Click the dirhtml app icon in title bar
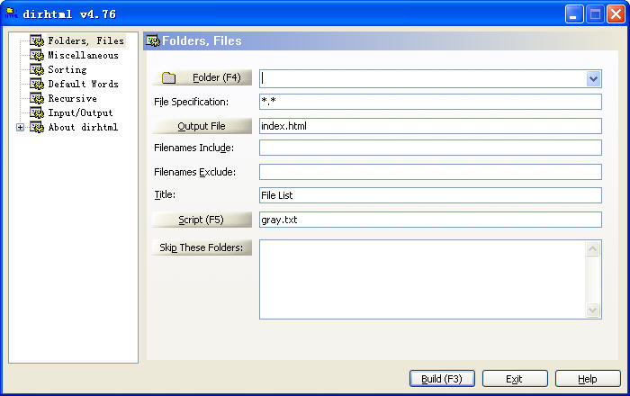 [11, 13]
